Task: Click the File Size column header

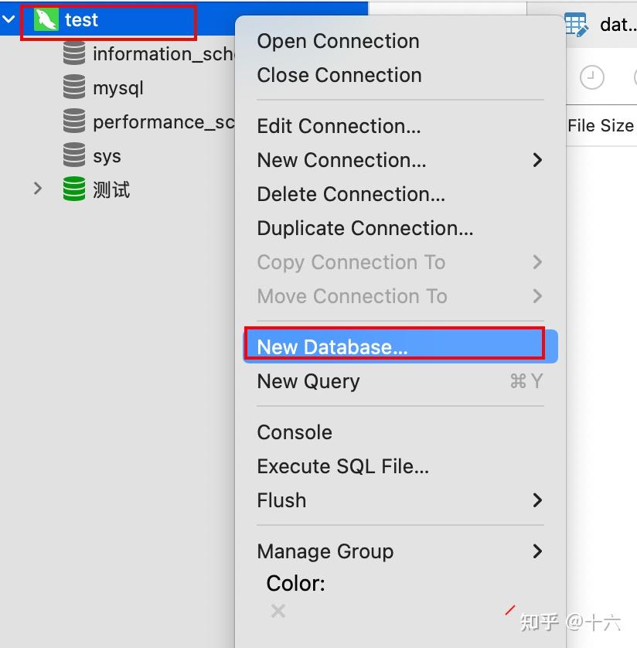Action: click(603, 124)
